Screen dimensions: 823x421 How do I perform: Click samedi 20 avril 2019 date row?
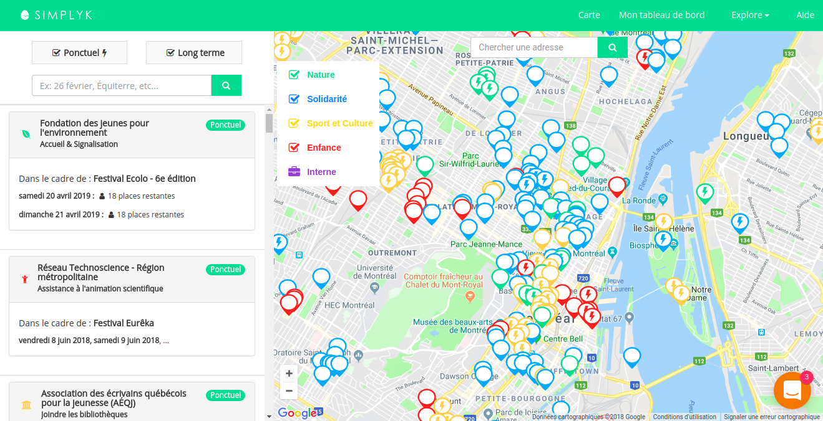(x=97, y=196)
